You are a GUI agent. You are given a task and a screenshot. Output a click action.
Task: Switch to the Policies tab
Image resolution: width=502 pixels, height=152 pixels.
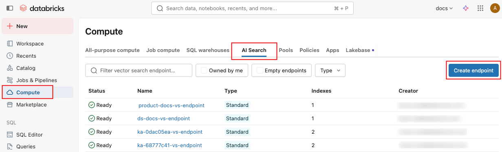click(309, 50)
